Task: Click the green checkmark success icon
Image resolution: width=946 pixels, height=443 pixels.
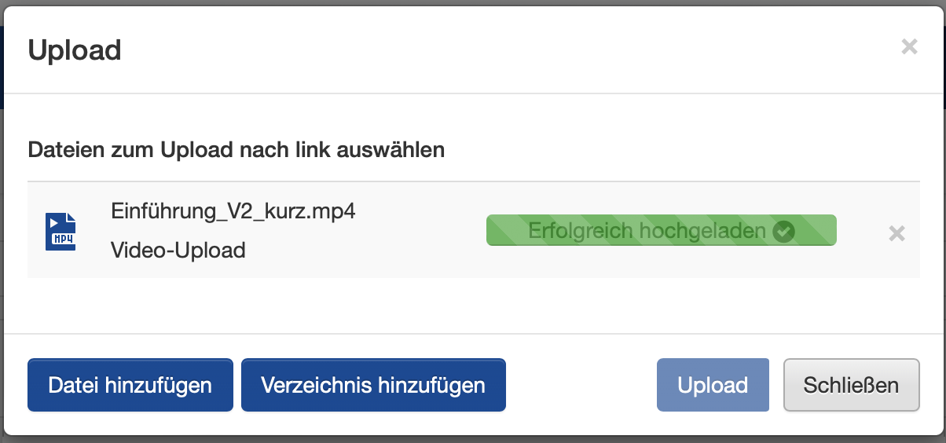Action: [783, 231]
